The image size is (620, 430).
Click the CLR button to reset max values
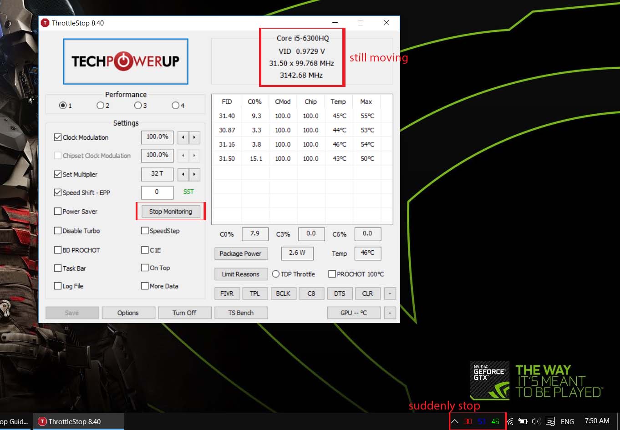point(368,293)
